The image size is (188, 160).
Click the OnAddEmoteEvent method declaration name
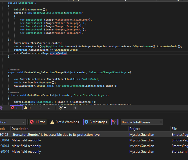[39, 95]
